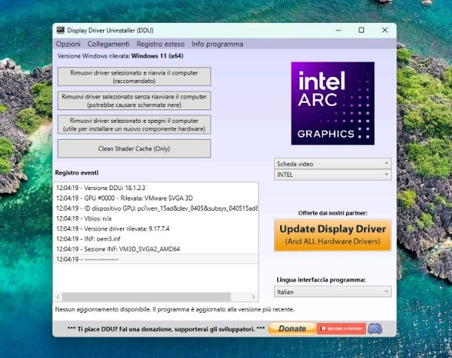Close the Display Driver Uninstaller window
This screenshot has height=358, width=452.
point(385,30)
